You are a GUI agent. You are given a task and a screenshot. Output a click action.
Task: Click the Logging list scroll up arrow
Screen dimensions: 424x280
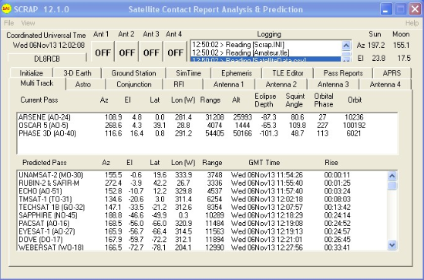click(x=346, y=46)
